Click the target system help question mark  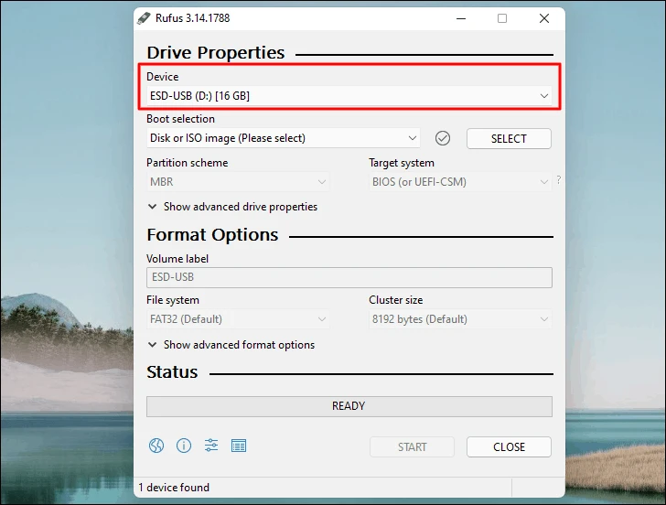click(559, 180)
